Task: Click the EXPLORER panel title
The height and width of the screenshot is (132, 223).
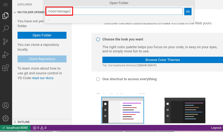Action: coord(25,5)
